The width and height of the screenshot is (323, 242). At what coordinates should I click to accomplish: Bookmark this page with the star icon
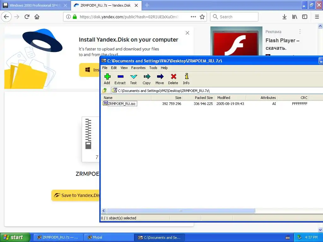pos(202,17)
